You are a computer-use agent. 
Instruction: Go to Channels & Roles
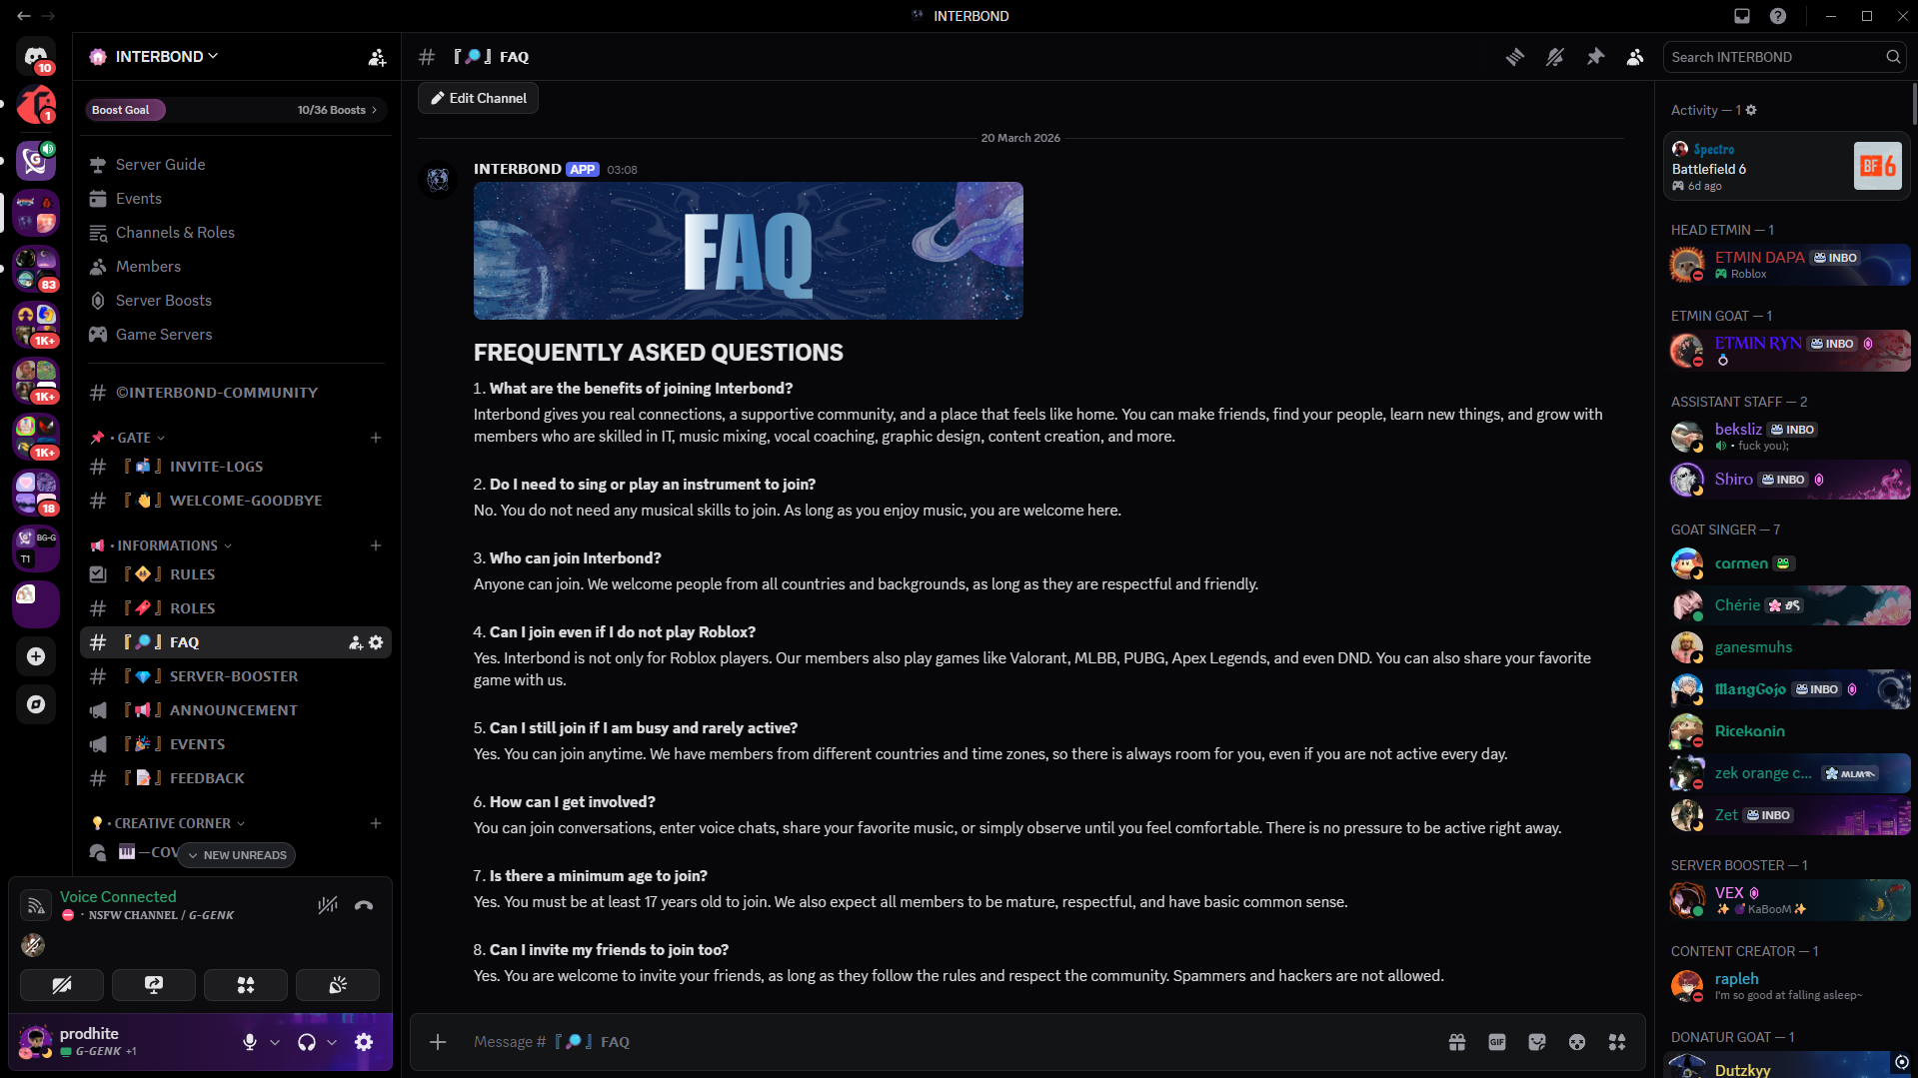(236, 233)
